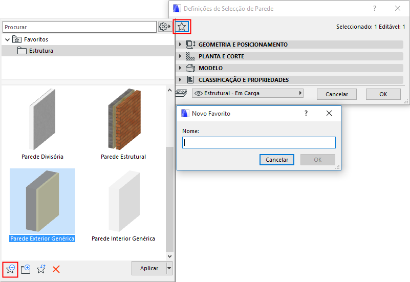
Task: Click the Parede Divisória label
Action: [x=42, y=157]
